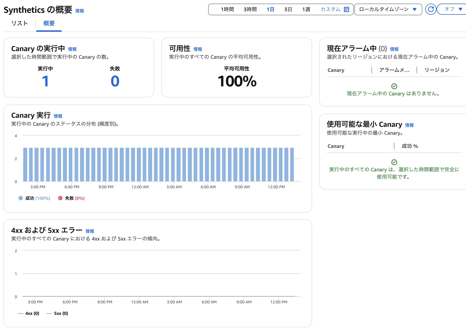The height and width of the screenshot is (334, 466).
Task: Open 情報 link beside Canary の実行中
Action: (x=72, y=49)
